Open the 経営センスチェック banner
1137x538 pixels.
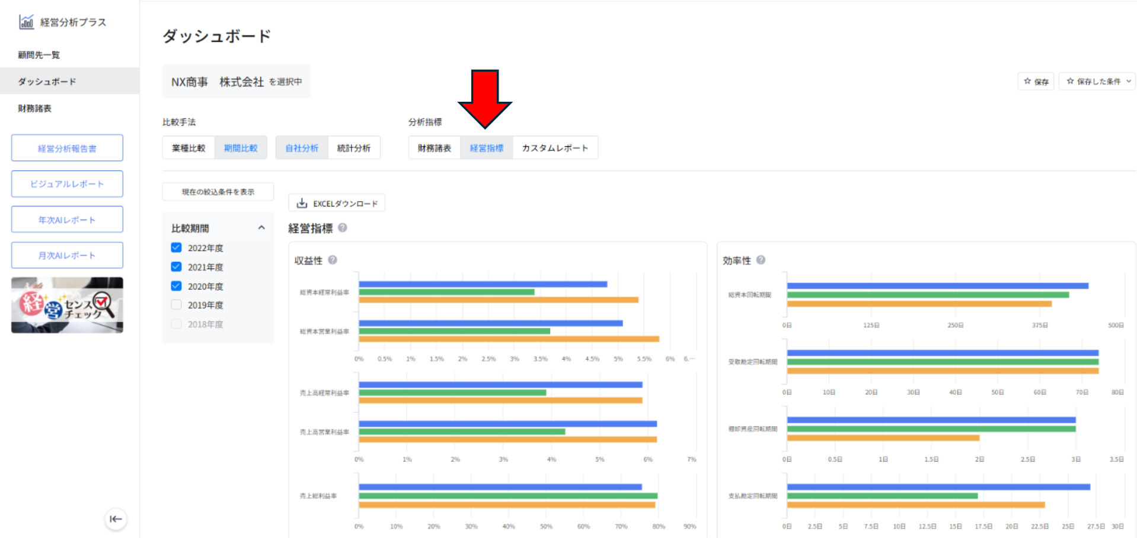coord(67,305)
